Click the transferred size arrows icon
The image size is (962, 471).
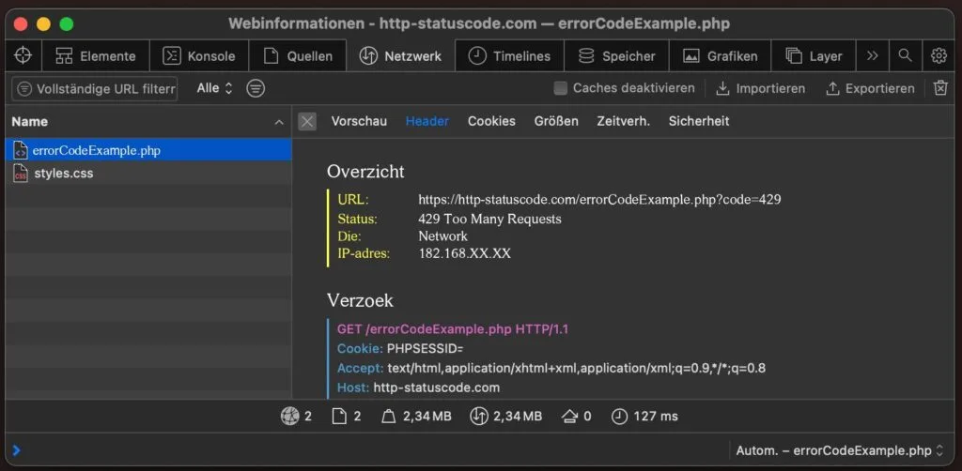(x=478, y=417)
